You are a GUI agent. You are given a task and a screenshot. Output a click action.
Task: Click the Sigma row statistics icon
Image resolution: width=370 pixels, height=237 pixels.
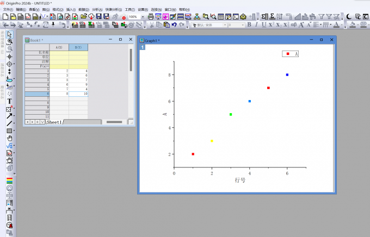click(x=273, y=16)
